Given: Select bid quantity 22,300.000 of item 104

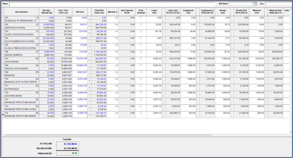Looking at the screenshot, I should tap(47, 38).
